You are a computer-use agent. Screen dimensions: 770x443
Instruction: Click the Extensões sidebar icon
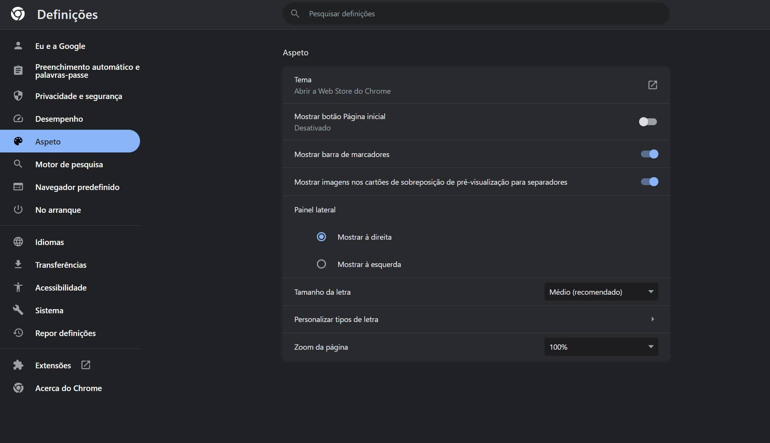click(18, 365)
